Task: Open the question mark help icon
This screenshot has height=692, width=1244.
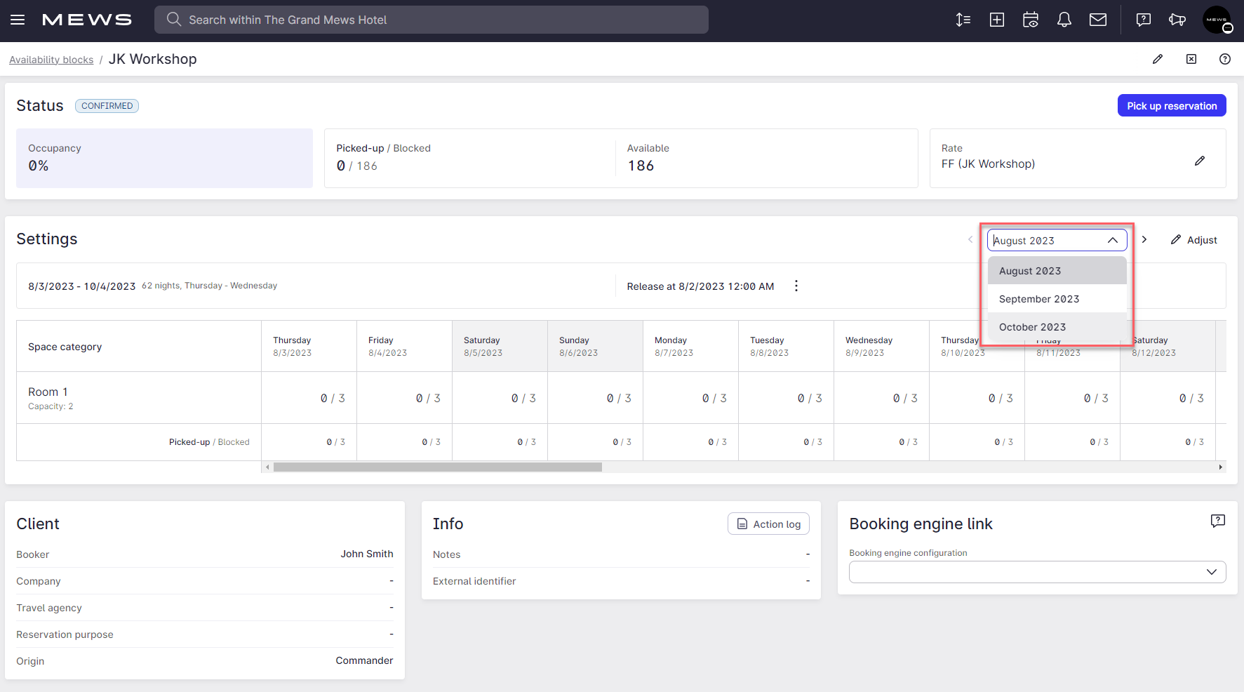Action: pos(1225,59)
